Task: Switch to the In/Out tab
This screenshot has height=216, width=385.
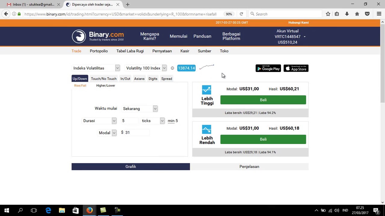Action: [125, 79]
